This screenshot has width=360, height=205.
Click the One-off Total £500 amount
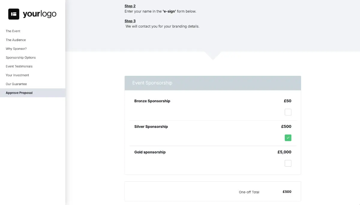pyautogui.click(x=286, y=192)
